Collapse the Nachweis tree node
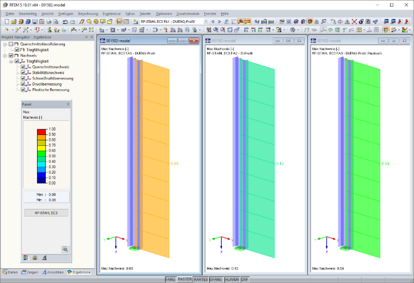This screenshot has height=283, width=414. (x=5, y=56)
